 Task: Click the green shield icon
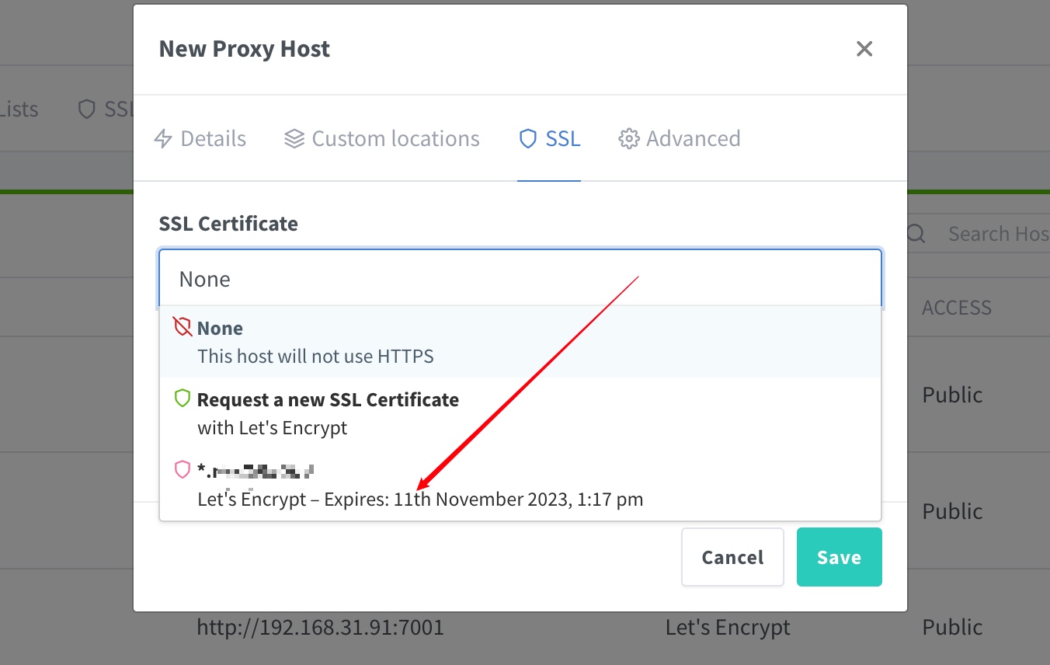coord(183,399)
